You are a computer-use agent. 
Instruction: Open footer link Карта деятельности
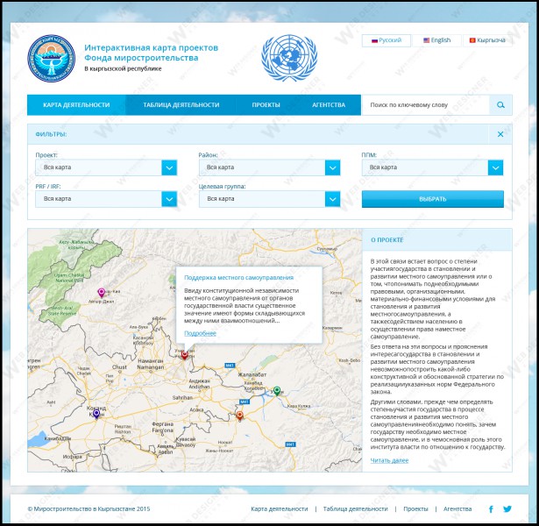tap(279, 508)
